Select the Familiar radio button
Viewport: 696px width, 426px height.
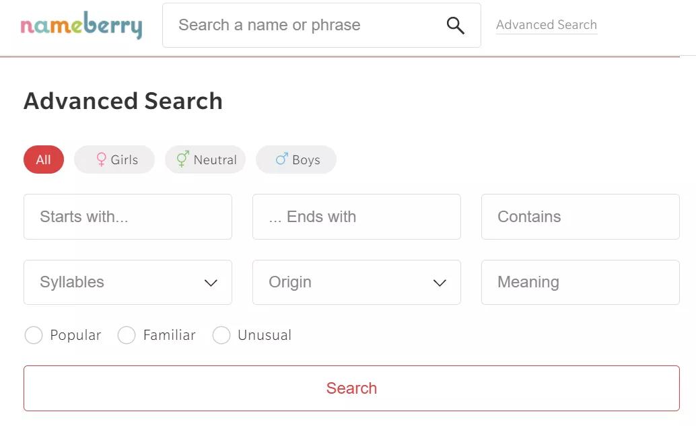[x=127, y=335]
